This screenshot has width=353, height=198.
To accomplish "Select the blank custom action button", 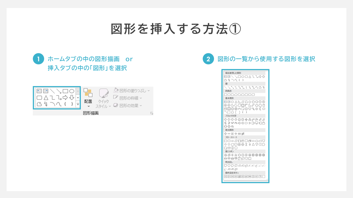I will coord(264,176).
